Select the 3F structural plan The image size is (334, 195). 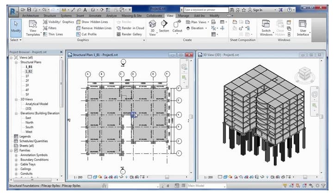[27, 85]
